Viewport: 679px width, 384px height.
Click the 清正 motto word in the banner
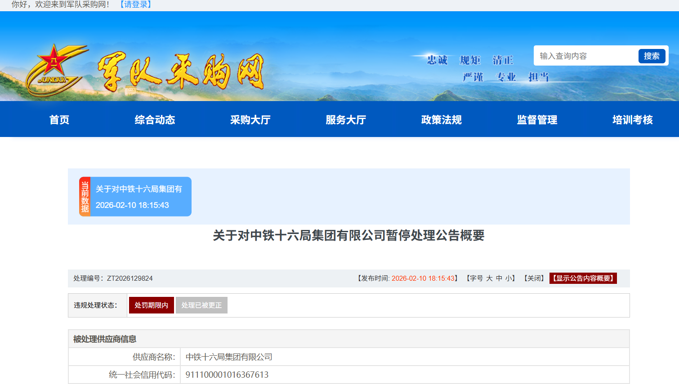point(503,60)
